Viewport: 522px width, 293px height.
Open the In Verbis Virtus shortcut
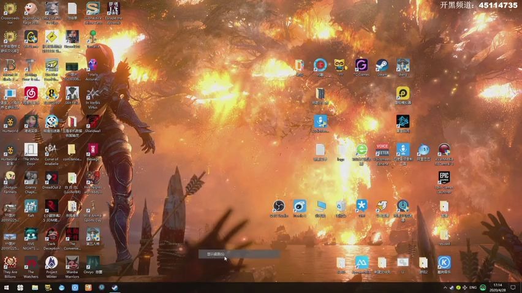(x=93, y=97)
